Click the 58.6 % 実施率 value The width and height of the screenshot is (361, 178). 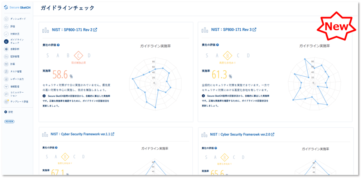(63, 75)
